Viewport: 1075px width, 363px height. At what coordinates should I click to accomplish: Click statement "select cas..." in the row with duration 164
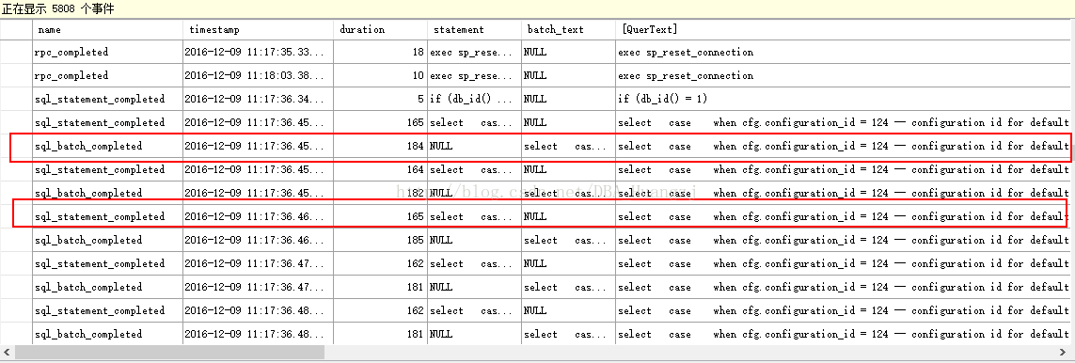471,170
